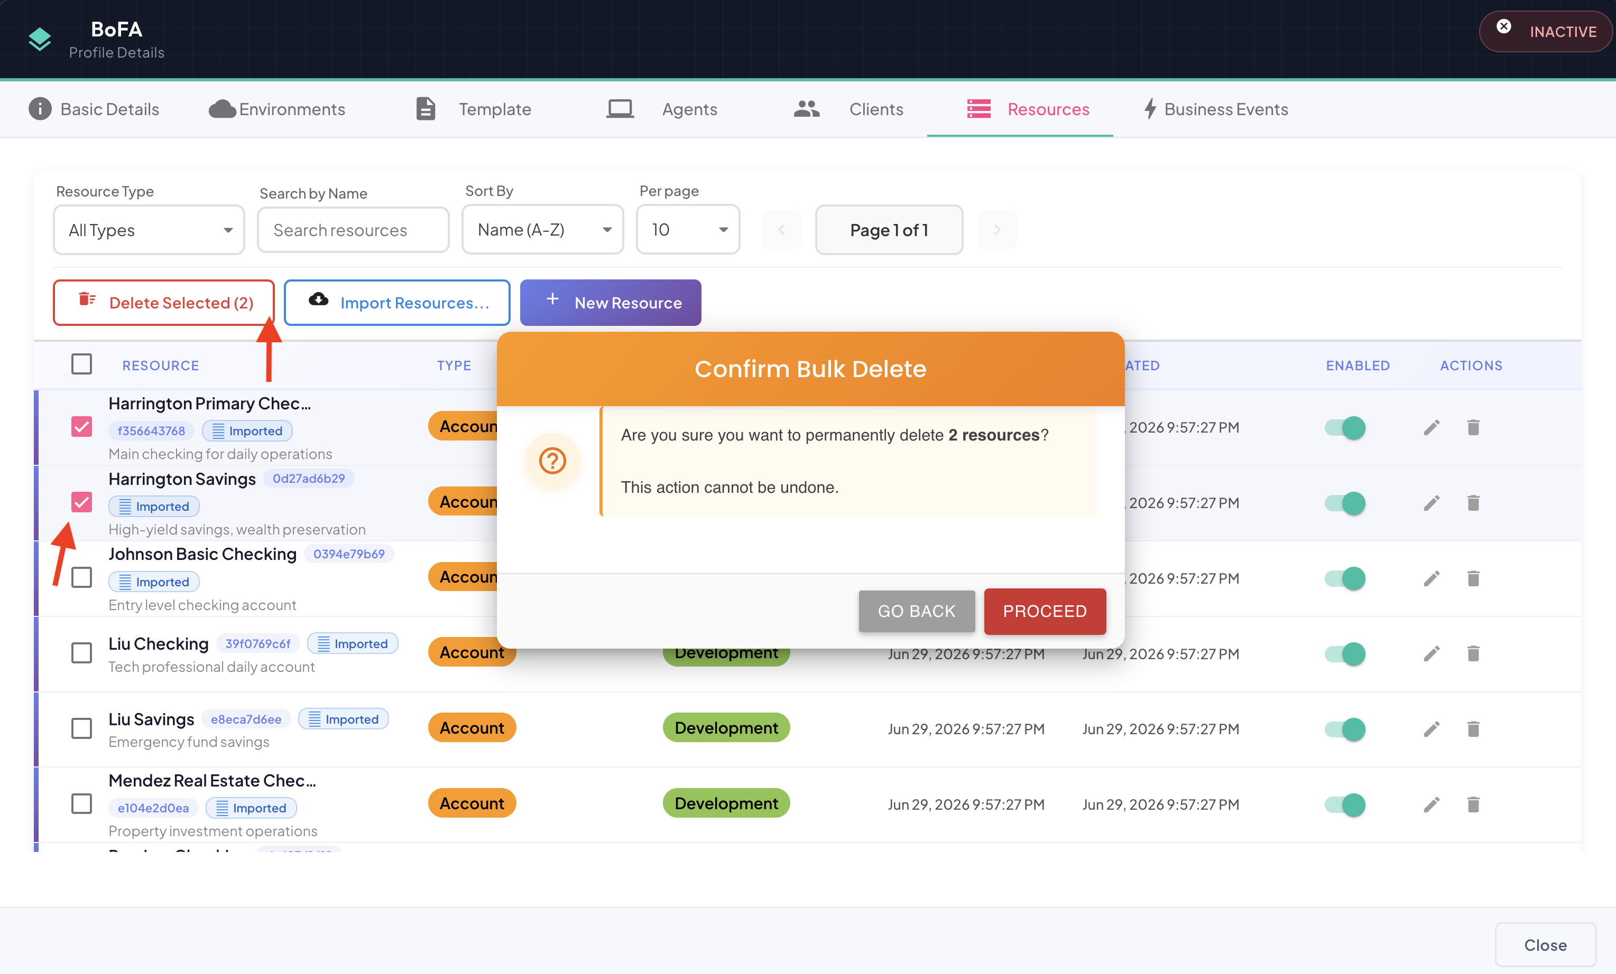Disable the Liu Savings enabled toggle

1344,729
